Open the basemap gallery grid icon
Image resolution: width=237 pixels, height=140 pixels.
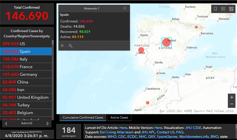(231, 9)
